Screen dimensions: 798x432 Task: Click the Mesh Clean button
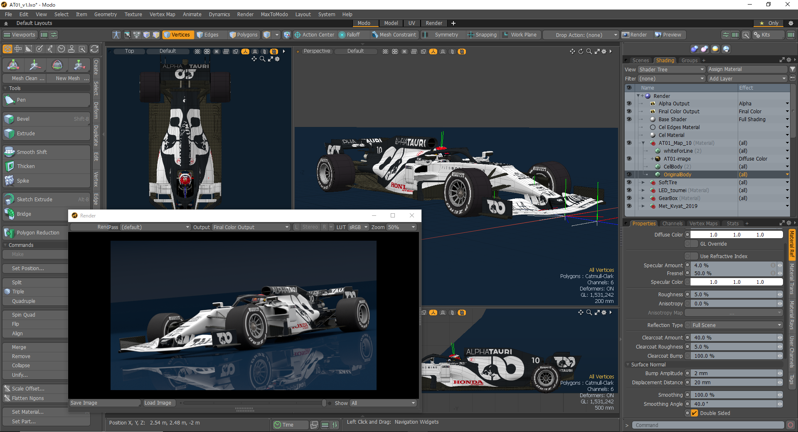[x=25, y=78]
